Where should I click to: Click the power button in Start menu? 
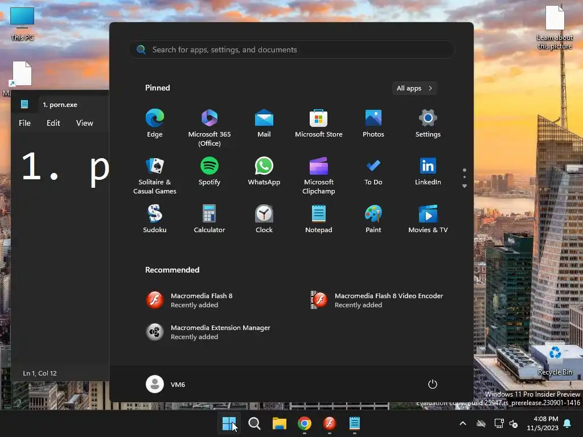[x=433, y=384]
